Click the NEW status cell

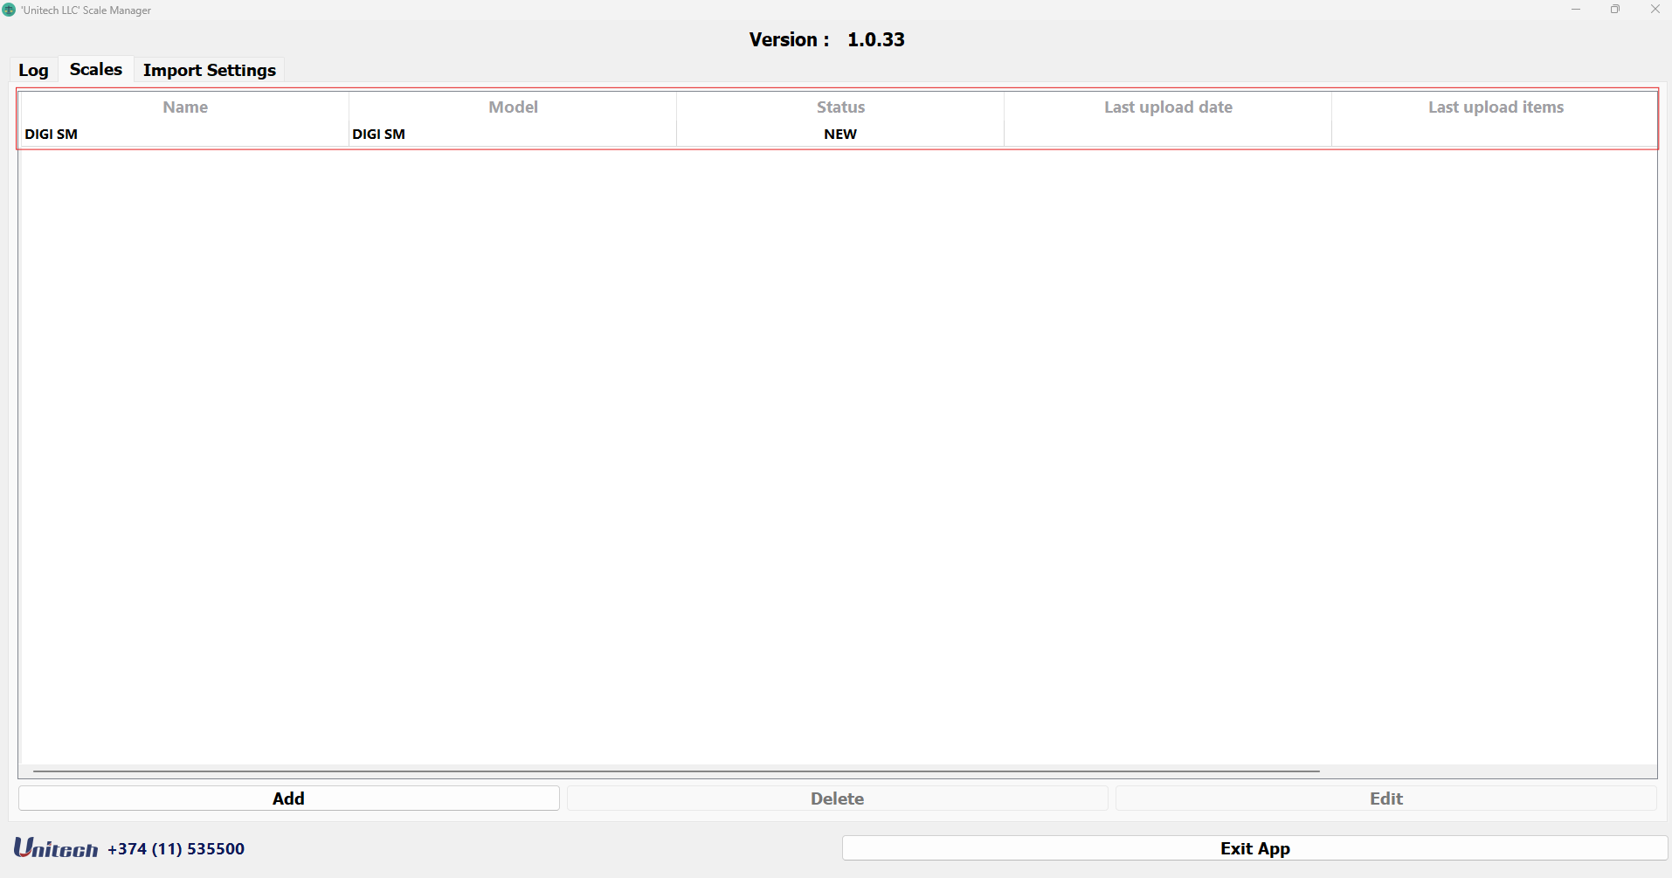840,134
